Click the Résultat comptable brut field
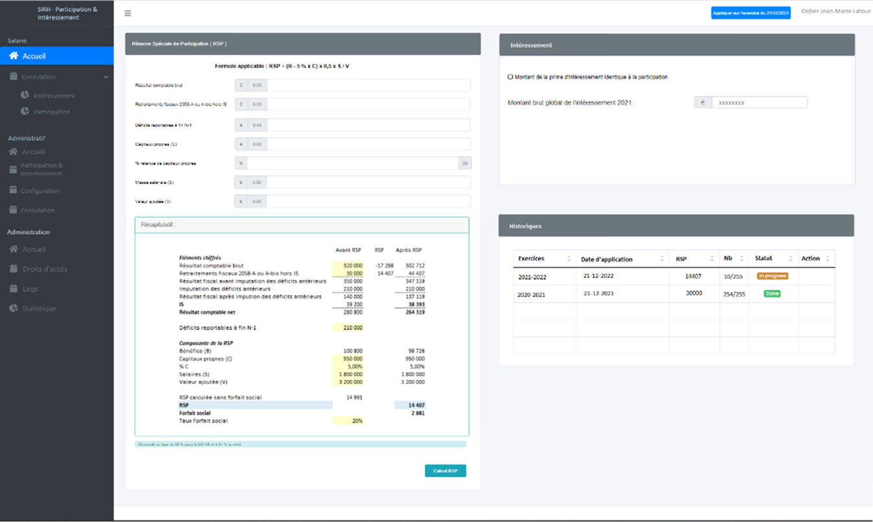Image resolution: width=873 pixels, height=522 pixels. click(x=368, y=86)
